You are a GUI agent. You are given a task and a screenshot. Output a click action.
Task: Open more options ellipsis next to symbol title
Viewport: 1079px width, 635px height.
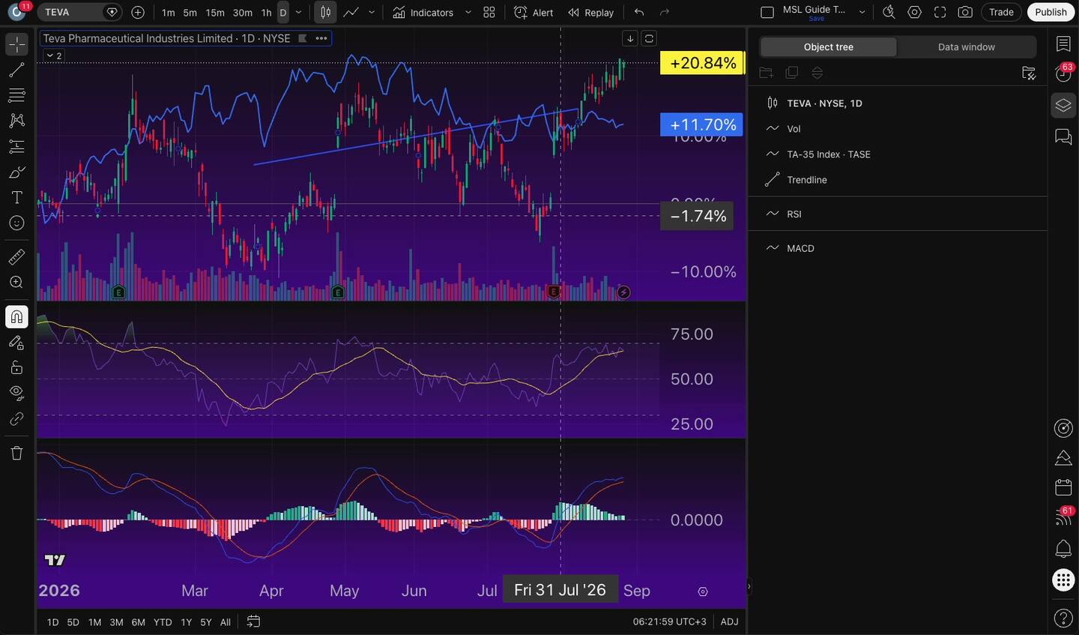[x=321, y=38]
